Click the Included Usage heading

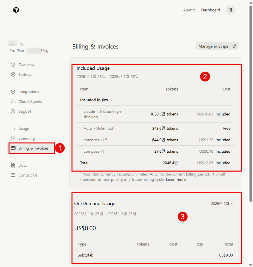[x=93, y=68]
